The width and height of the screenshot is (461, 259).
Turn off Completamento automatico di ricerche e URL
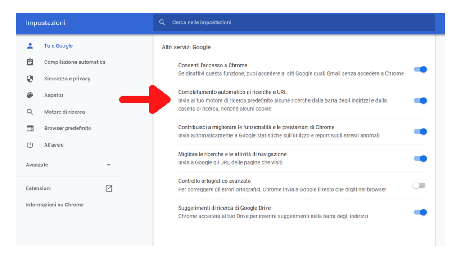coord(420,101)
